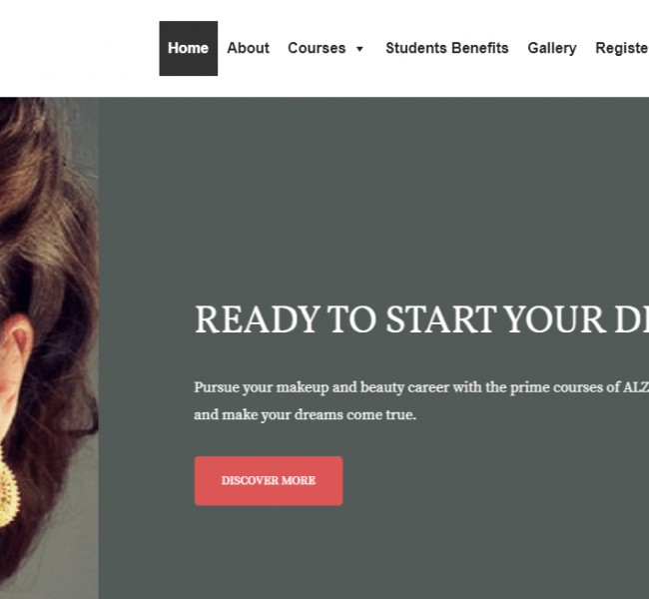Click the word YOUR in the headline

[x=556, y=319]
